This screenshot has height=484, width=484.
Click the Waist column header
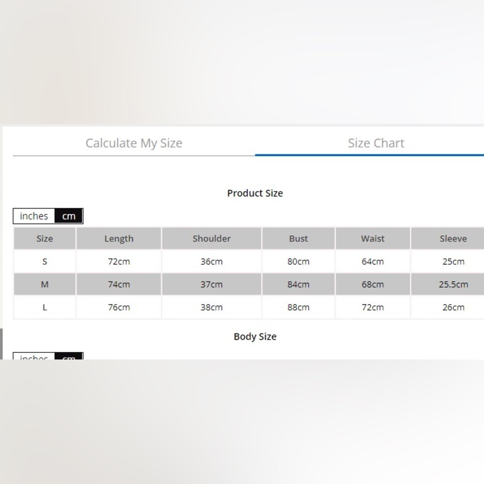point(373,238)
